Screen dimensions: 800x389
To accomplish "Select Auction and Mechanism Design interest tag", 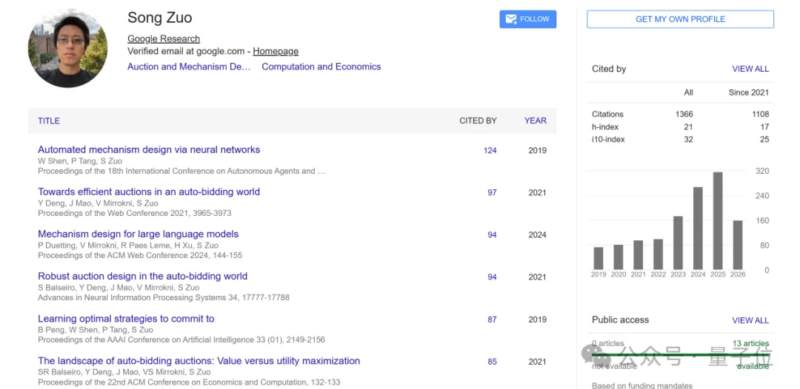I will [189, 67].
